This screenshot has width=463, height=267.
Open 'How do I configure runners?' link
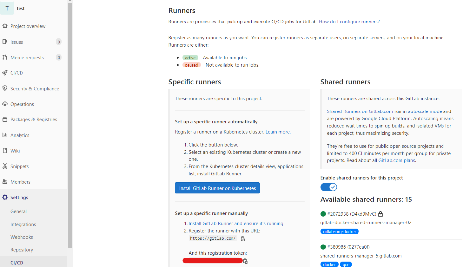coord(349,22)
